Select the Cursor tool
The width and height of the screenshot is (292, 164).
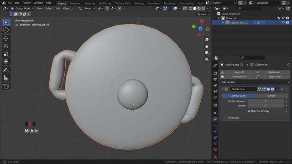(x=6, y=30)
